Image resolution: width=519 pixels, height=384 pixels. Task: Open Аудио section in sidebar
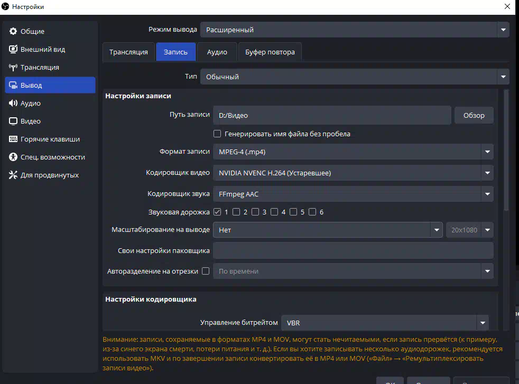click(x=50, y=103)
